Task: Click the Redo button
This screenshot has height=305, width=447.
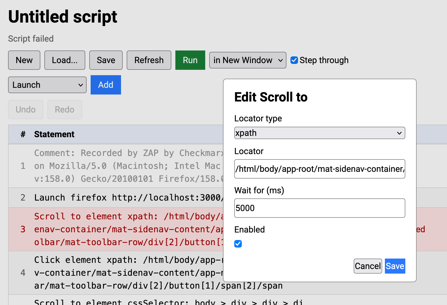Action: pos(65,110)
